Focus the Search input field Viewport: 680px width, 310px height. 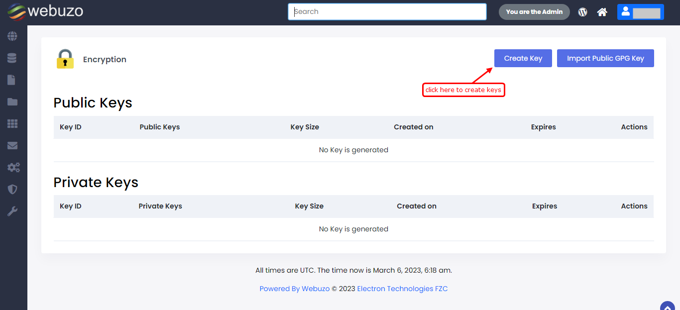[387, 12]
